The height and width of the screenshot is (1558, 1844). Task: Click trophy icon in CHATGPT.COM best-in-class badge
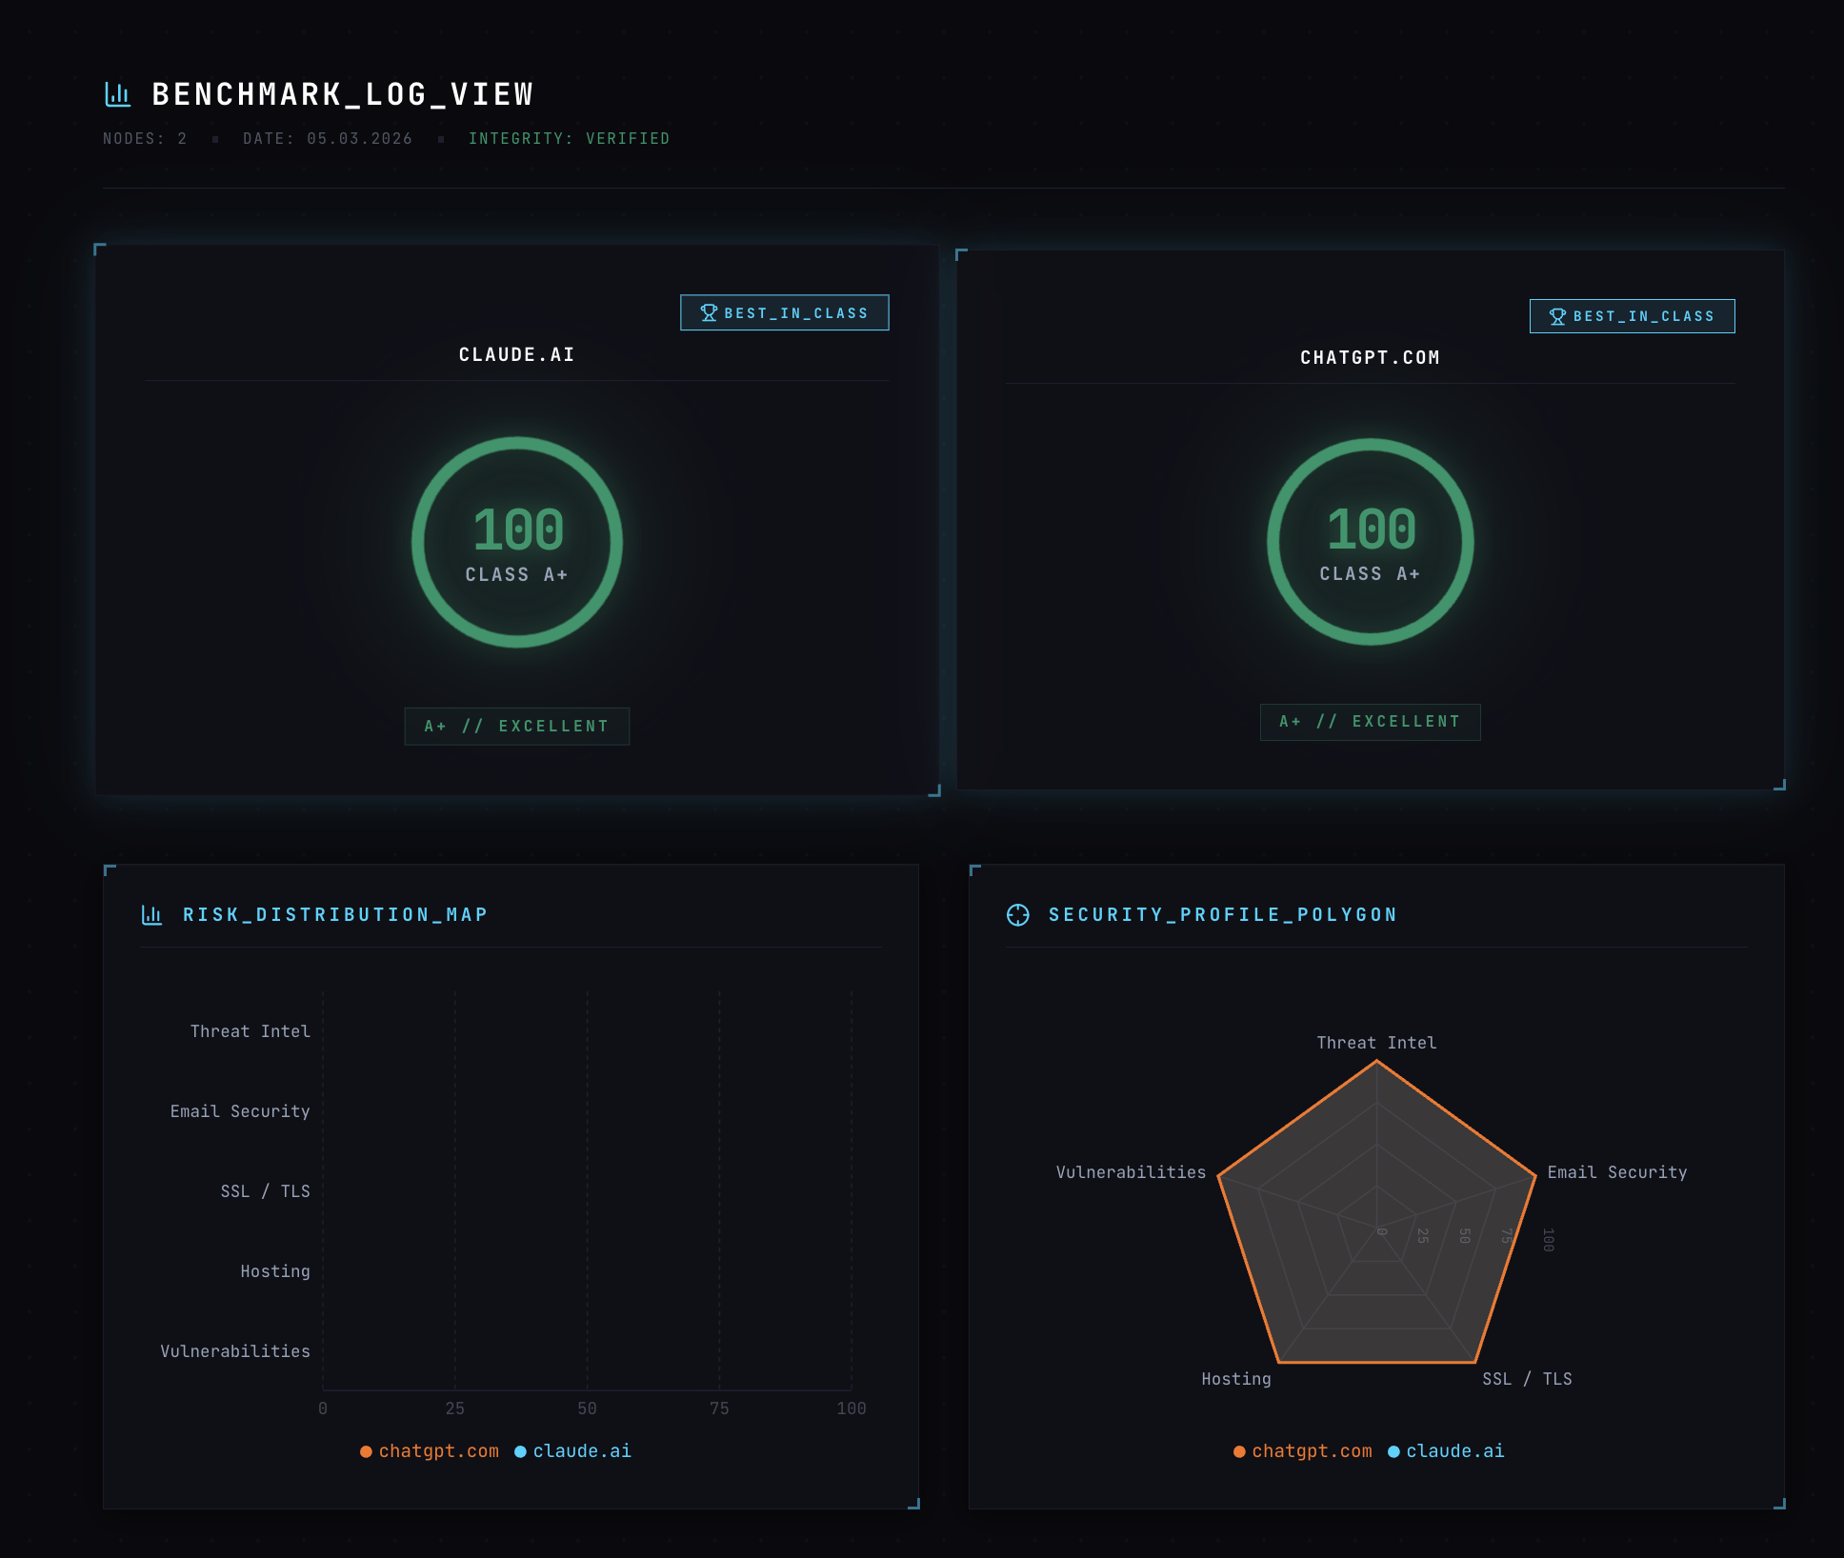(x=1557, y=316)
